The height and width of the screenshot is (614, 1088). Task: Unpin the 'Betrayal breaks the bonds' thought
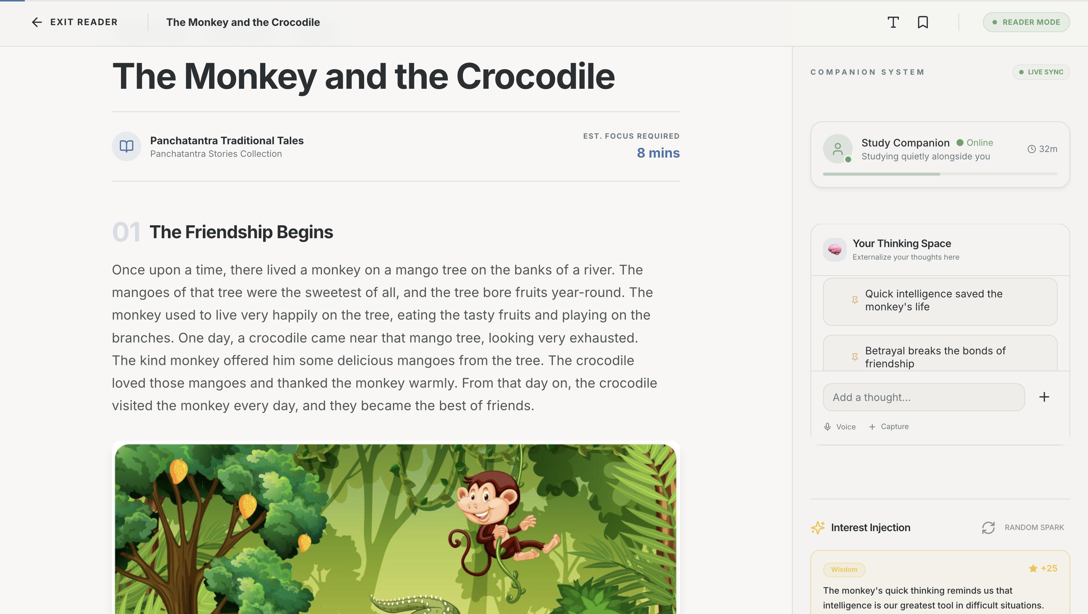coord(854,357)
